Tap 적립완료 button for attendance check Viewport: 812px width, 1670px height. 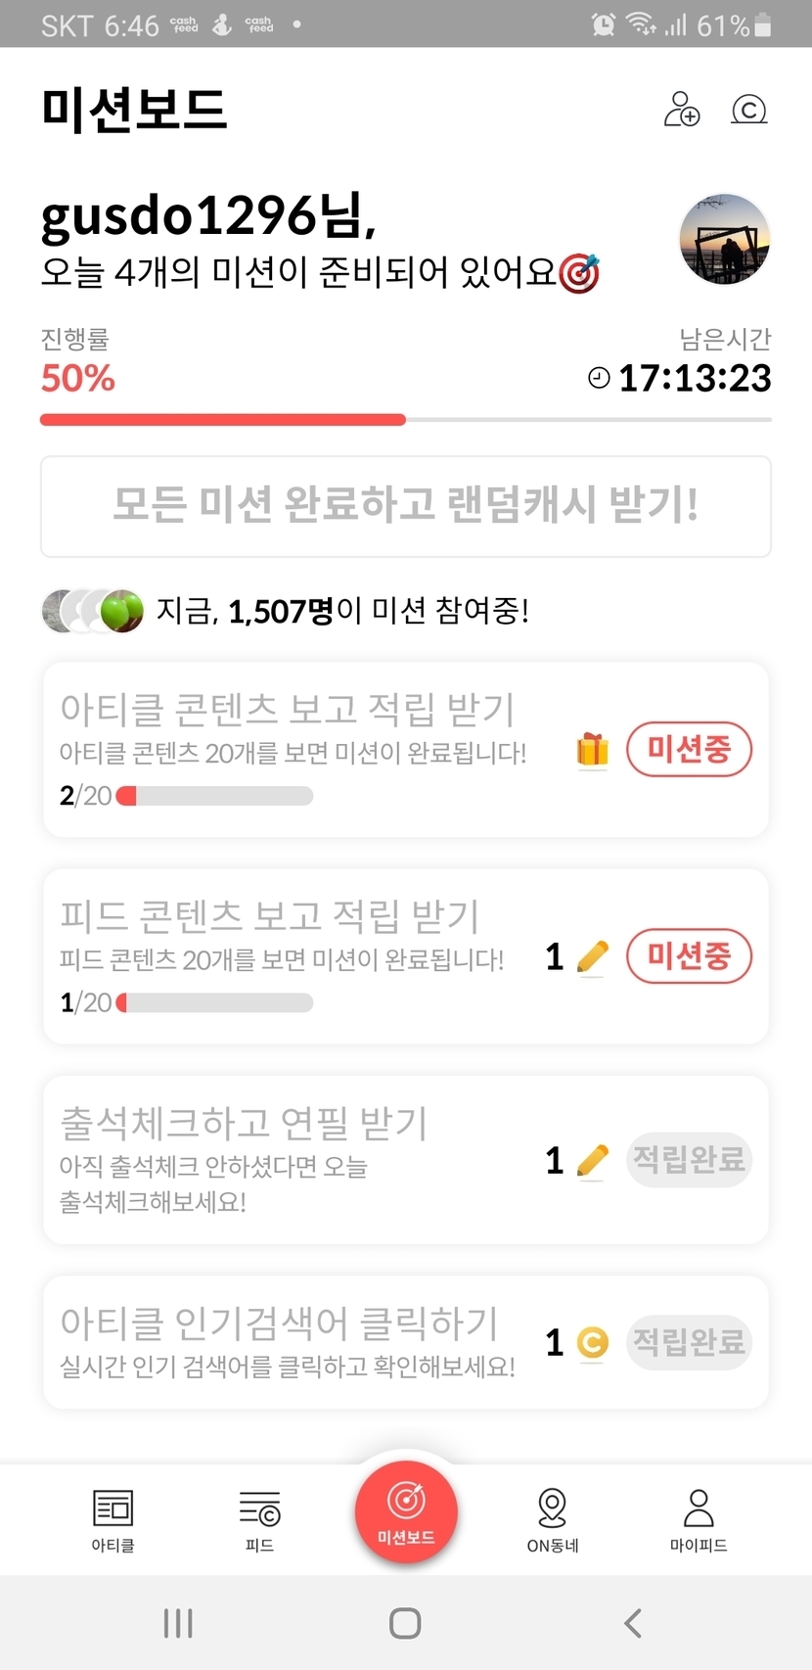[x=689, y=1160]
